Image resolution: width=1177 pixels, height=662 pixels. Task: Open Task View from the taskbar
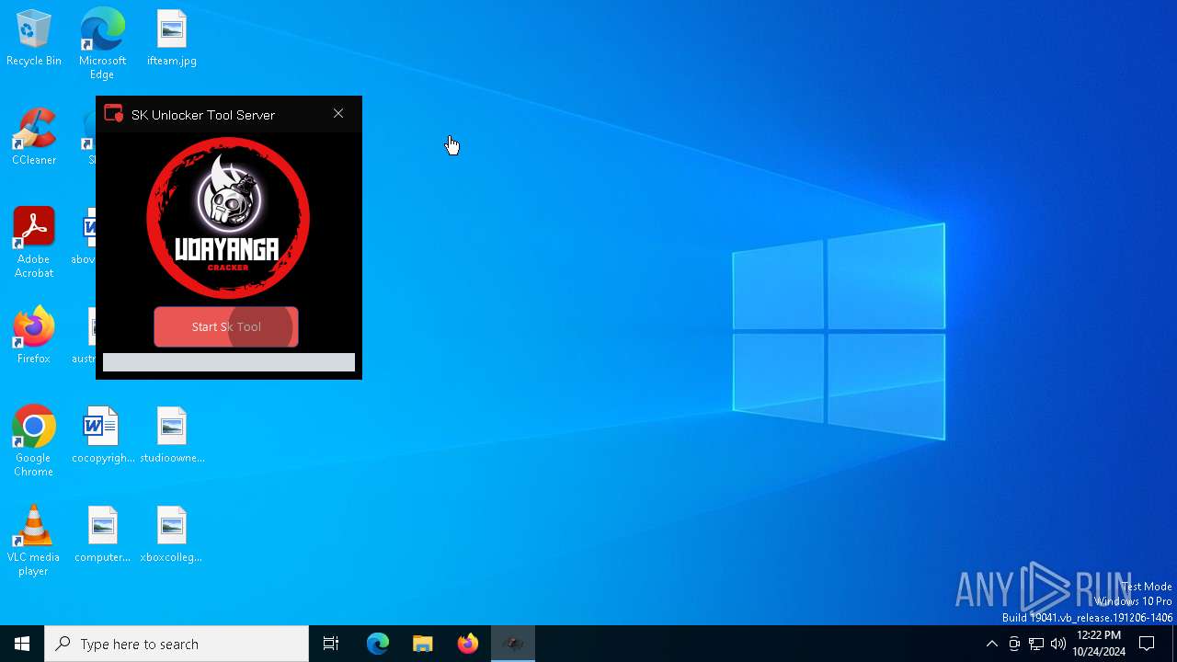coord(331,644)
